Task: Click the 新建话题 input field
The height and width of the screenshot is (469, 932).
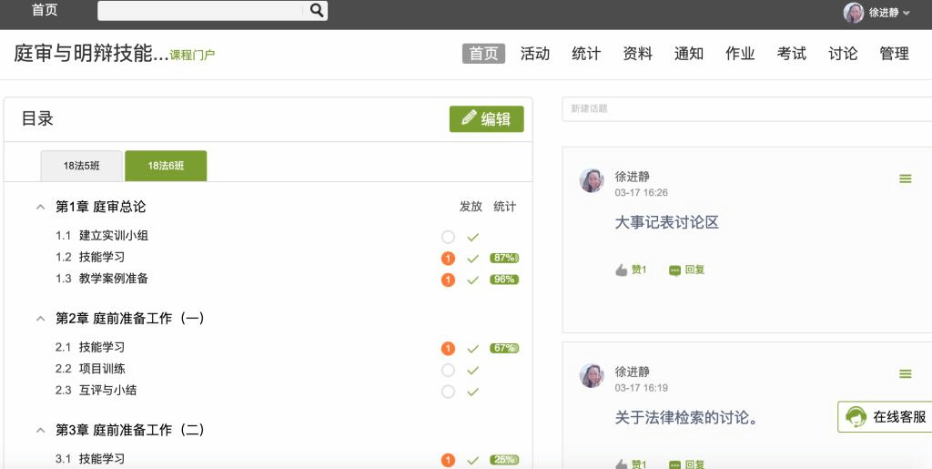Action: point(746,108)
